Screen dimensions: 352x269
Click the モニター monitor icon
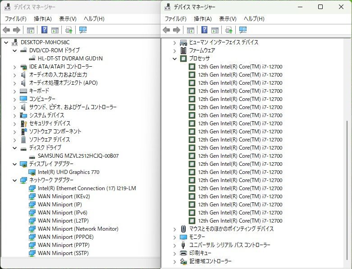tap(183, 237)
